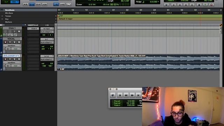Open the VOCAL track name dropdown arrow

click(x=21, y=39)
